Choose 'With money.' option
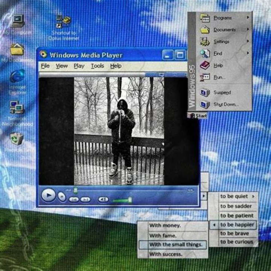271x271 pixels. (x=165, y=225)
